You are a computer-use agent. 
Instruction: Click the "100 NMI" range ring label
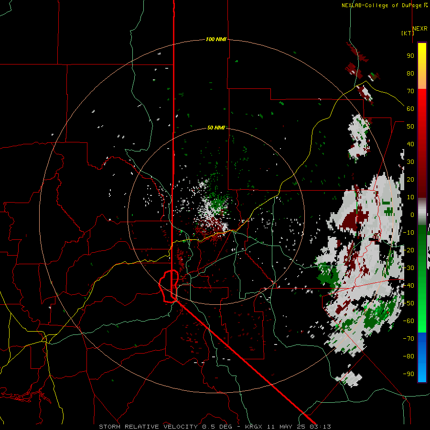(x=216, y=40)
